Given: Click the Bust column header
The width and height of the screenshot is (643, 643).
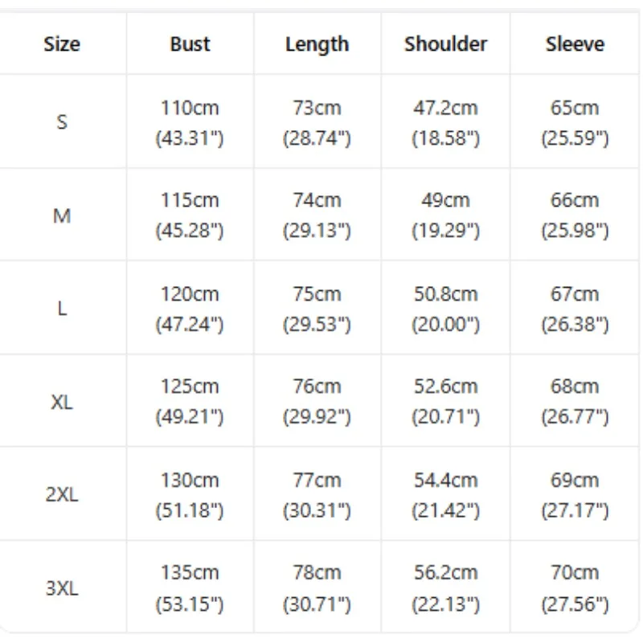Looking at the screenshot, I should click(190, 44).
